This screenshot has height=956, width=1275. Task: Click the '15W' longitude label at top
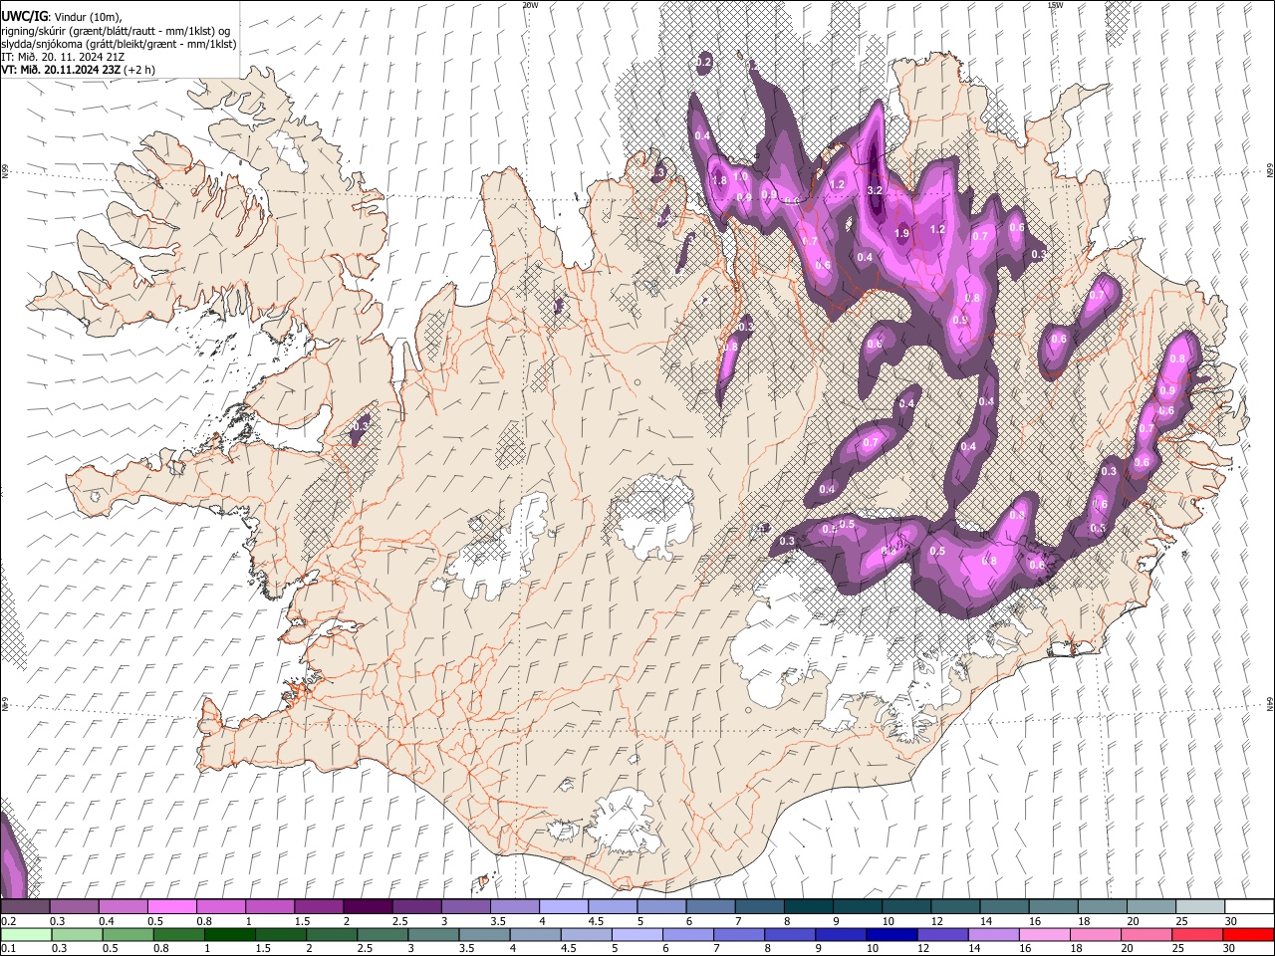click(1055, 5)
